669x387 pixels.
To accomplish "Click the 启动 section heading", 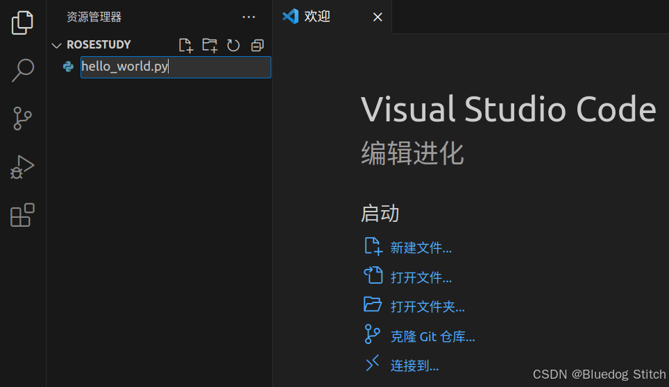I will click(x=380, y=213).
